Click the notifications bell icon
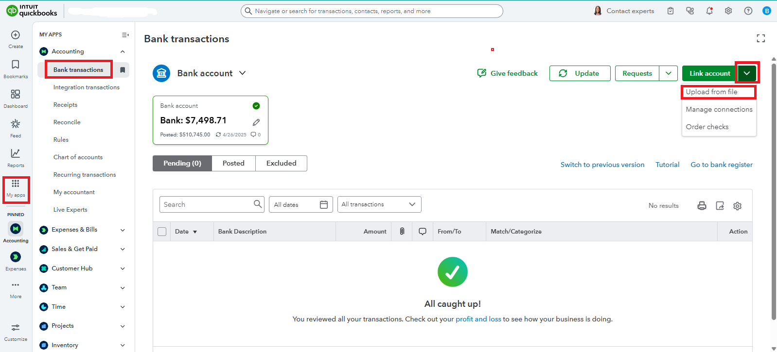777x352 pixels. point(709,11)
